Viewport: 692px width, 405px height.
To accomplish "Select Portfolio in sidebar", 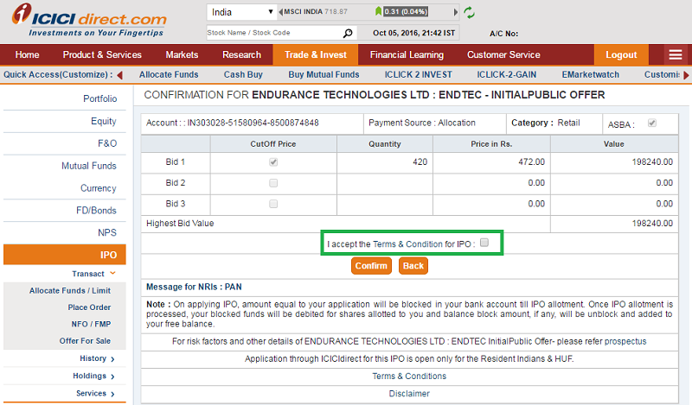I will (99, 98).
